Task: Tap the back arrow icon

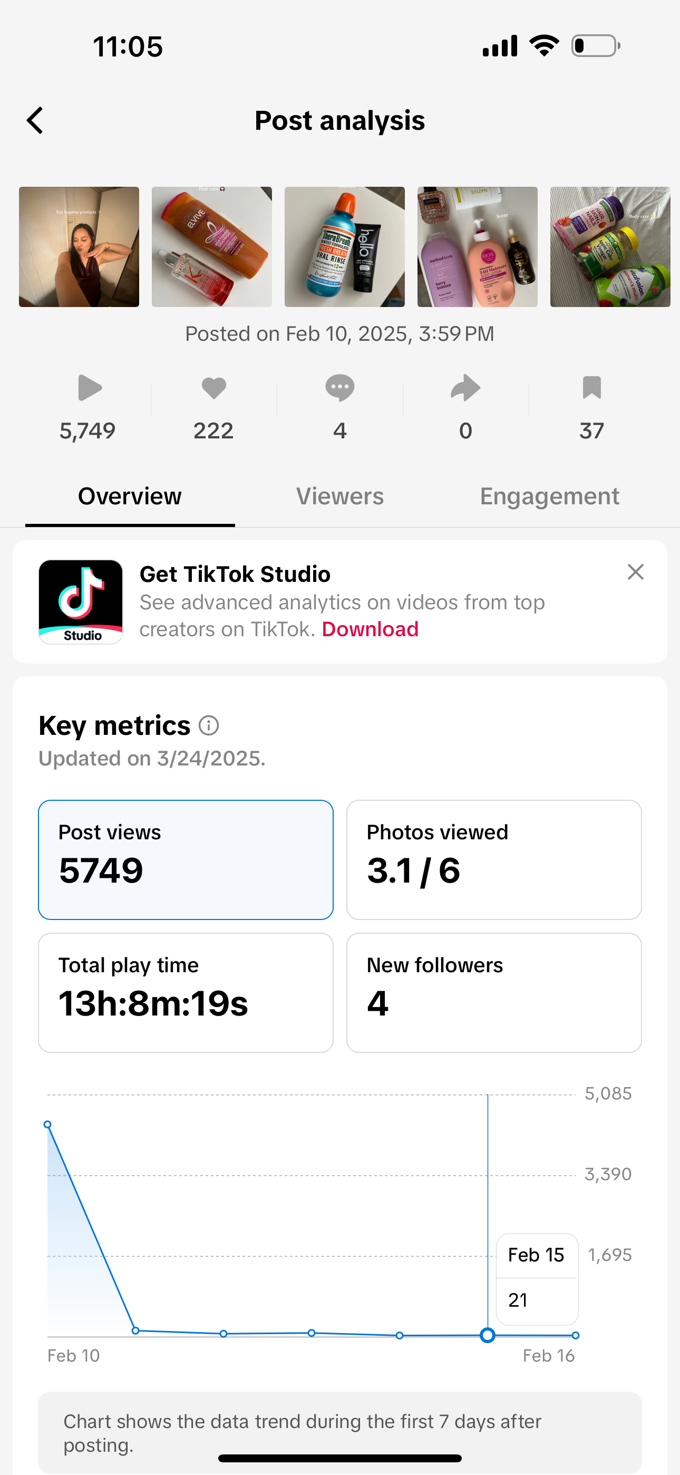Action: (35, 121)
